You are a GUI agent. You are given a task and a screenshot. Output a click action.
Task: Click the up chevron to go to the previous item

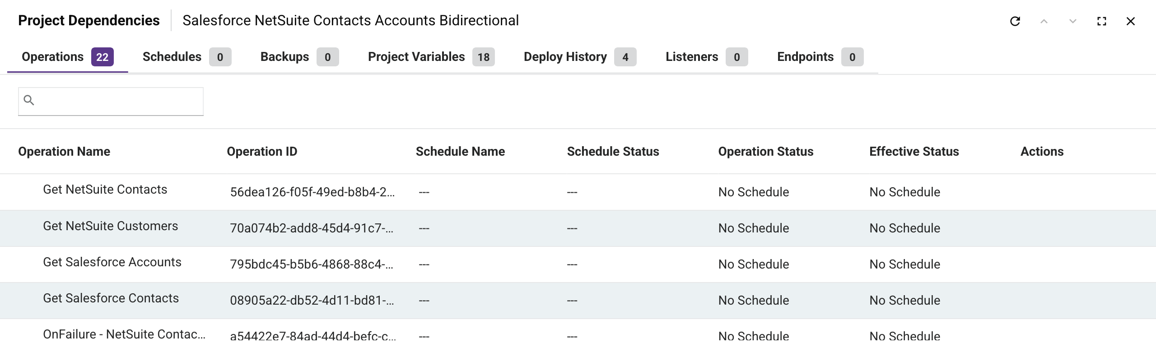pos(1044,21)
